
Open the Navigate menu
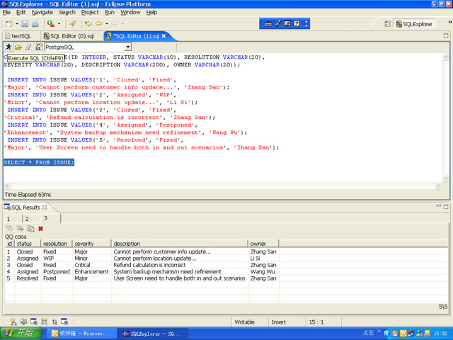point(42,13)
